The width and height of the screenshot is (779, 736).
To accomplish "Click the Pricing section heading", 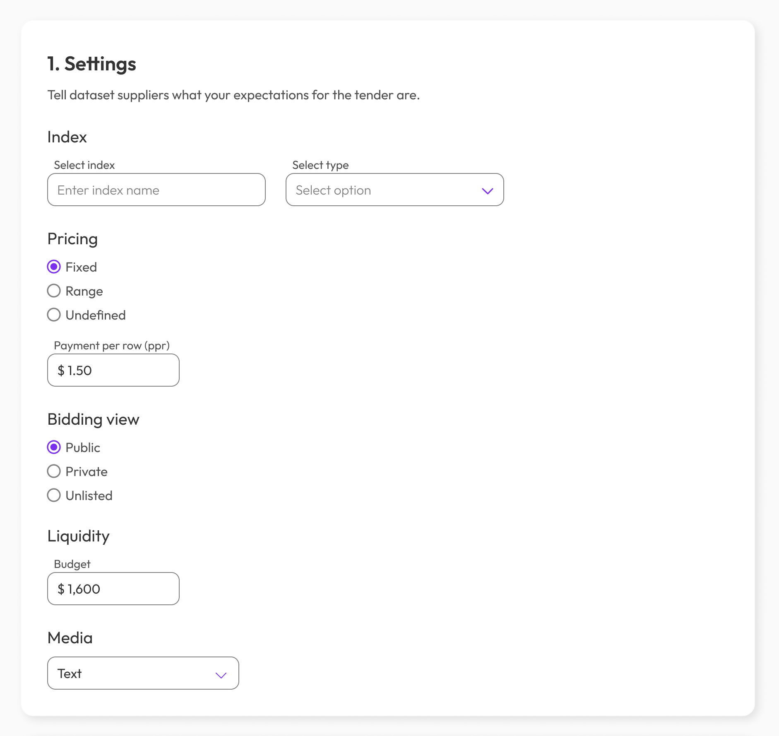I will point(72,239).
